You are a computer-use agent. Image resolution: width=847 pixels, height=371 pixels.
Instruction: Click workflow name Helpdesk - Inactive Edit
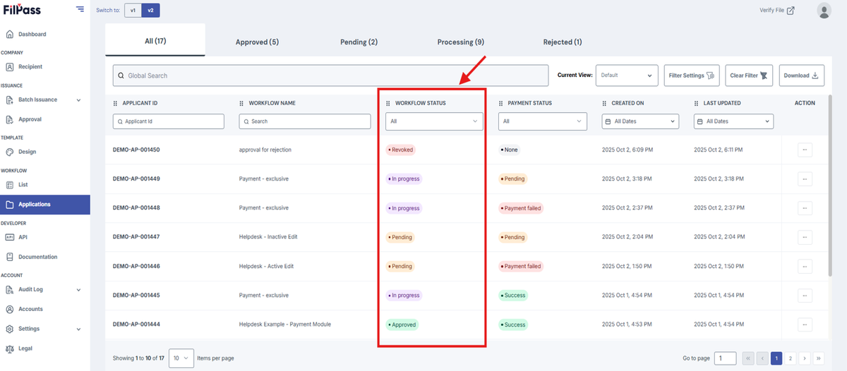point(268,237)
